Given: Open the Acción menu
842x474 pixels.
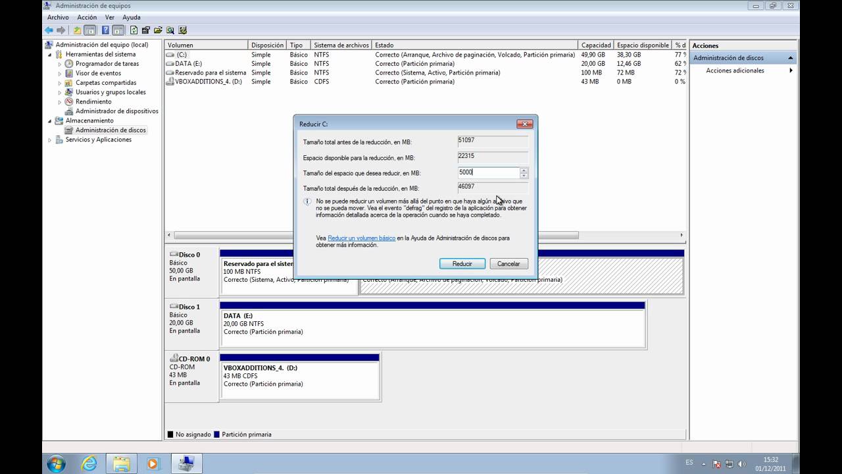Looking at the screenshot, I should click(87, 17).
